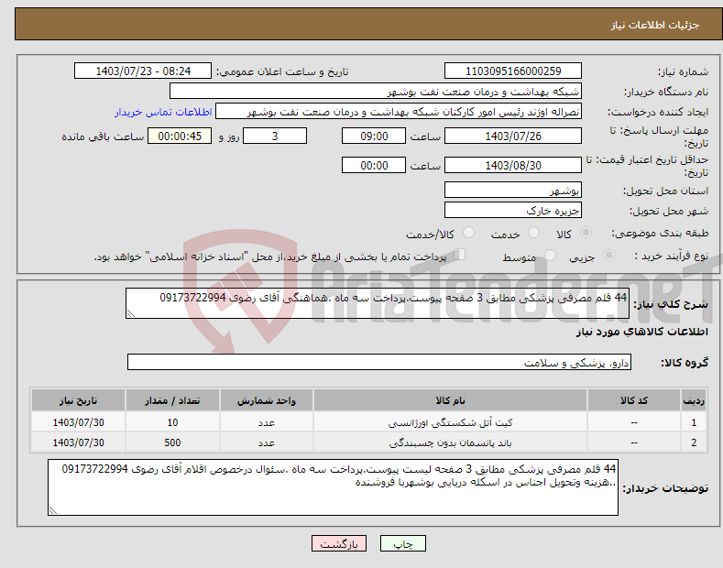Click the delivery province field بوشهر
The height and width of the screenshot is (568, 723).
(513, 190)
